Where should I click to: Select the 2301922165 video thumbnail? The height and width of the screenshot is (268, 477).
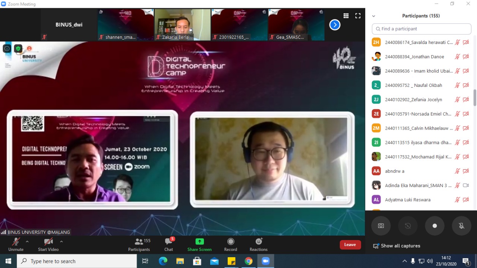tap(240, 25)
